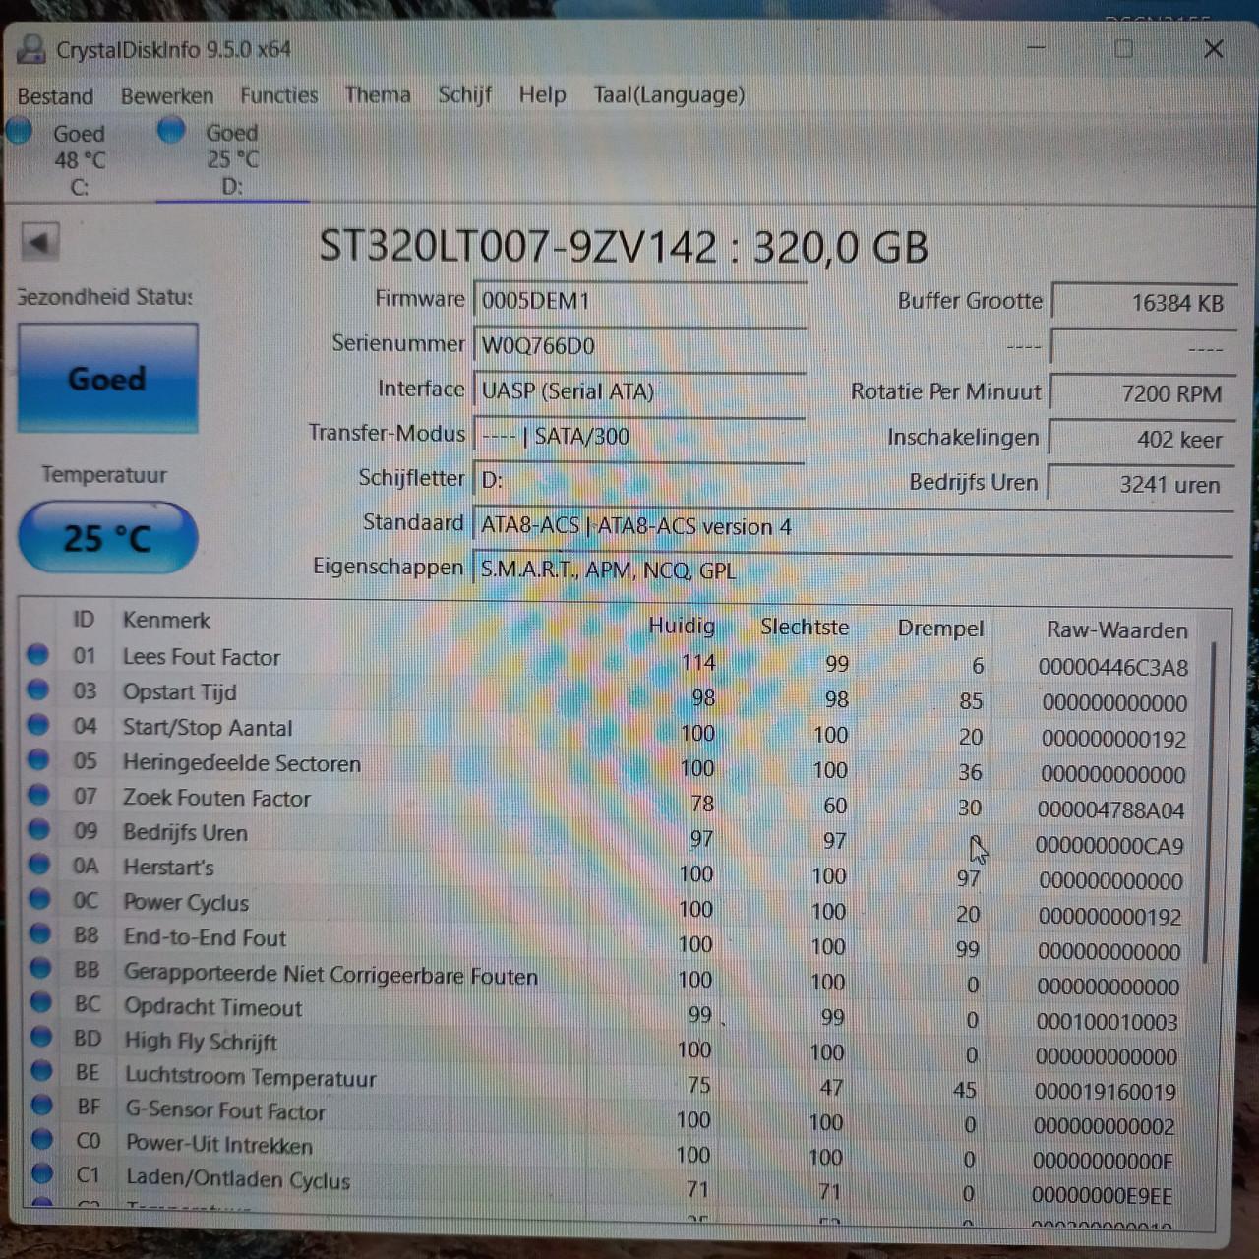Open the Schijf menu
Image resolution: width=1259 pixels, height=1259 pixels.
(464, 94)
